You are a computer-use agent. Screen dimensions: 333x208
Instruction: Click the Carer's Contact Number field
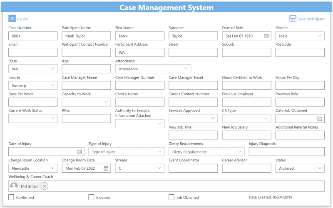click(x=193, y=102)
